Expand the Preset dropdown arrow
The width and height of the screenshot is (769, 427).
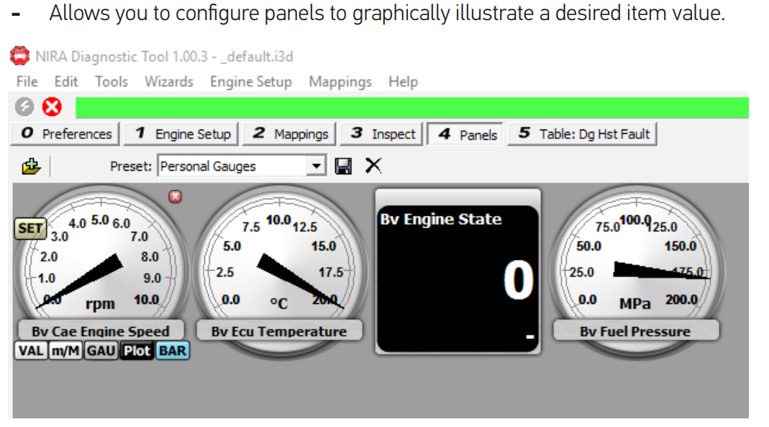(317, 166)
